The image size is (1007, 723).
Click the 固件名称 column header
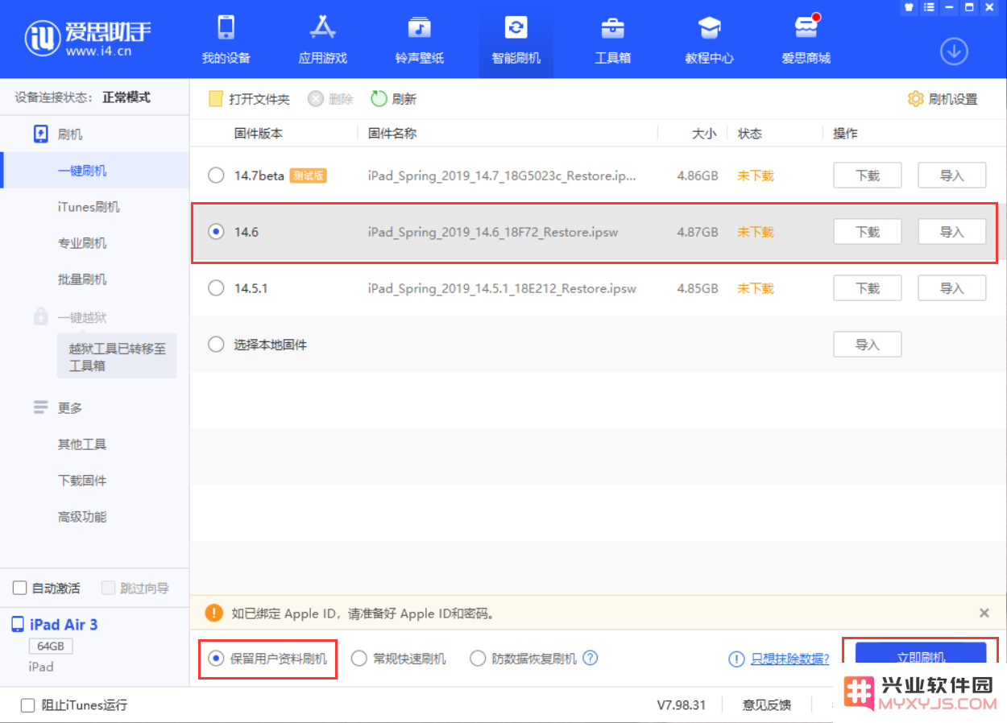tap(392, 134)
